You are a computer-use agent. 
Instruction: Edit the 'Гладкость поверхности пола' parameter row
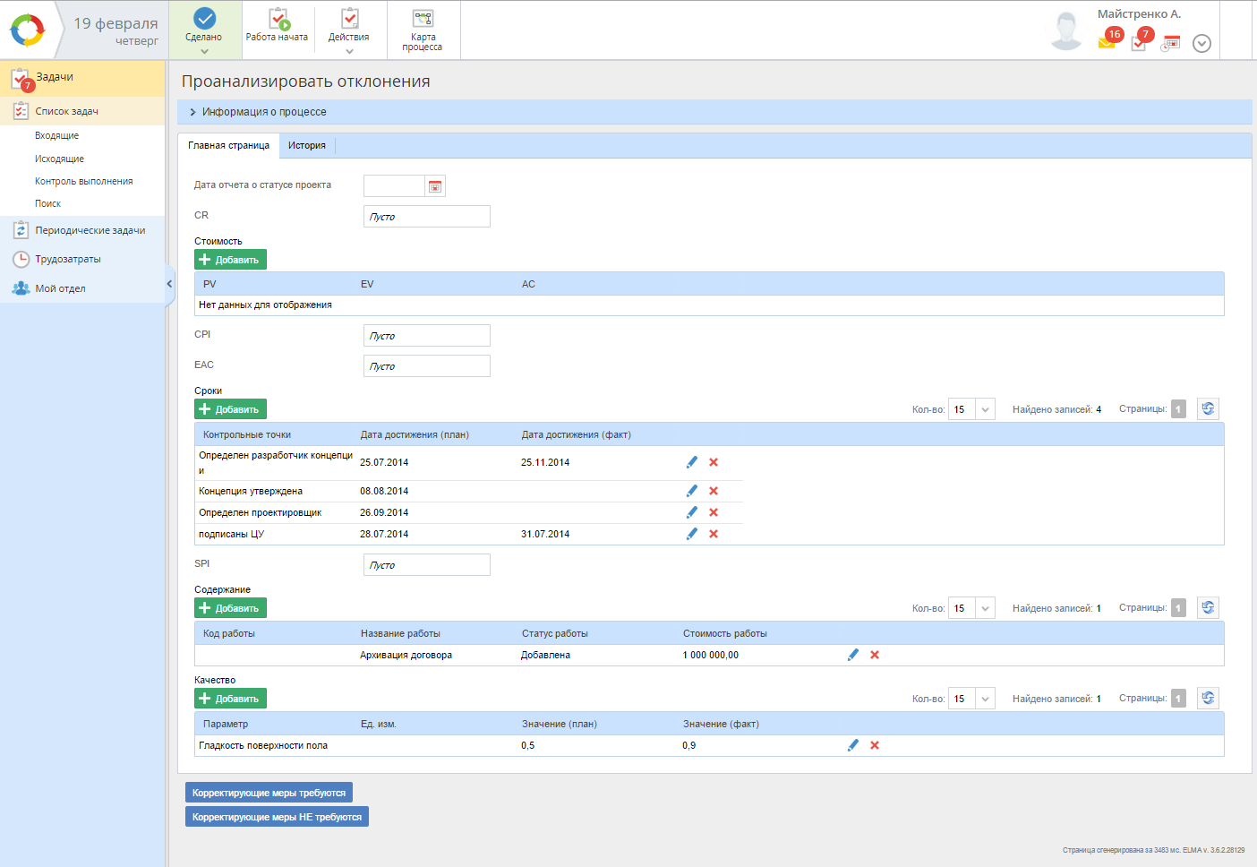(852, 745)
